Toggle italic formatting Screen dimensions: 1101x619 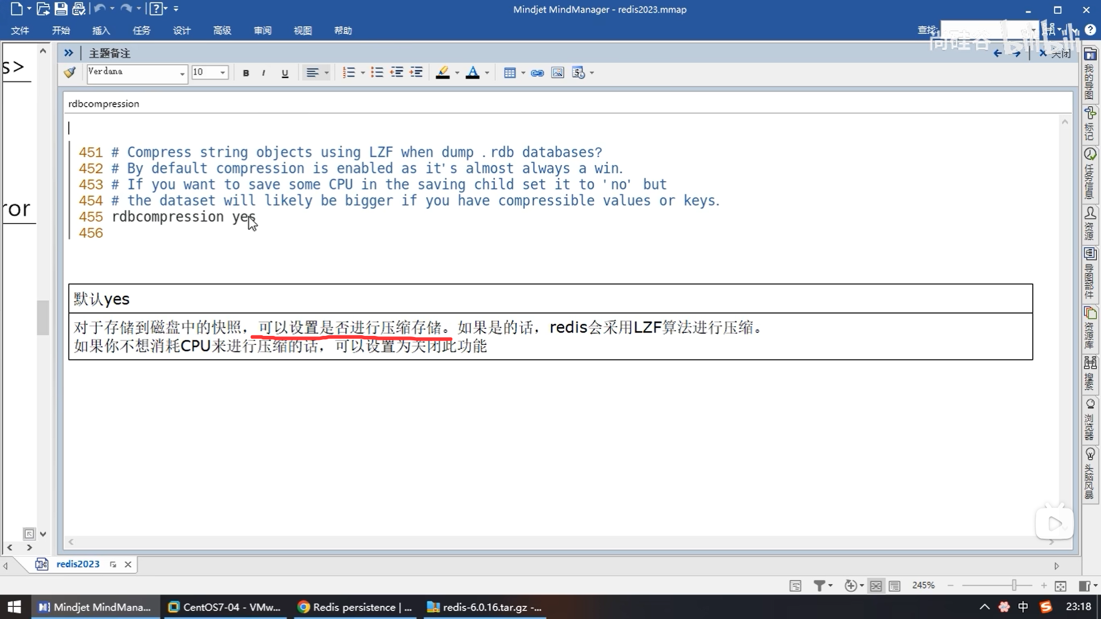point(263,73)
